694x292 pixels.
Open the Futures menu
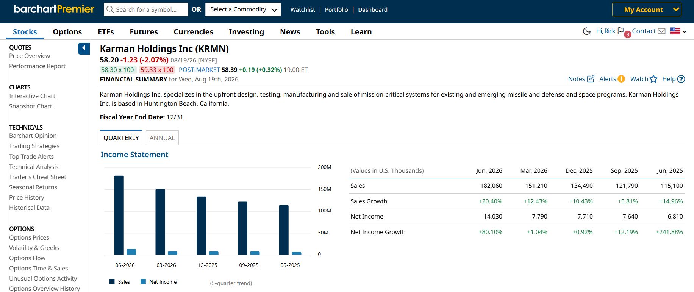coord(144,32)
